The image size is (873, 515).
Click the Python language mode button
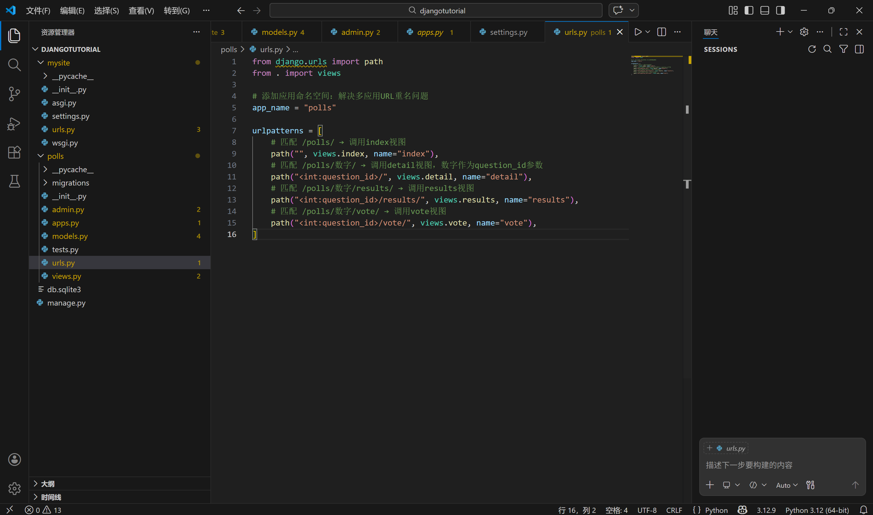(x=716, y=510)
